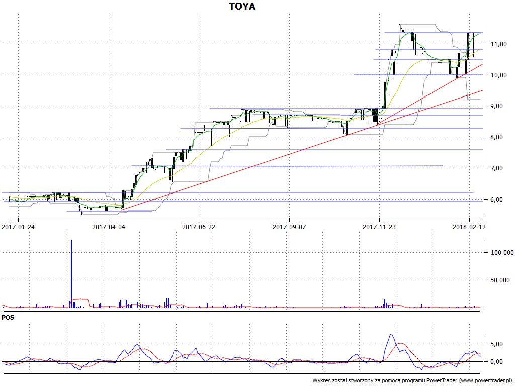Click the 0,00 POS axis label
This screenshot has height=386, width=515.
[x=496, y=362]
